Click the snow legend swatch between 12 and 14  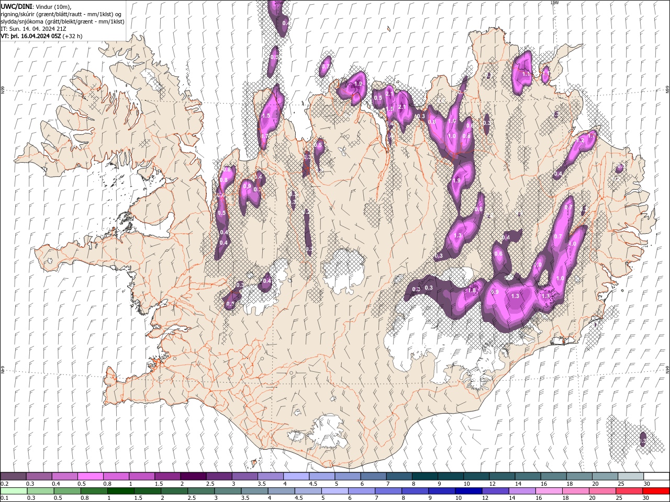(x=502, y=476)
